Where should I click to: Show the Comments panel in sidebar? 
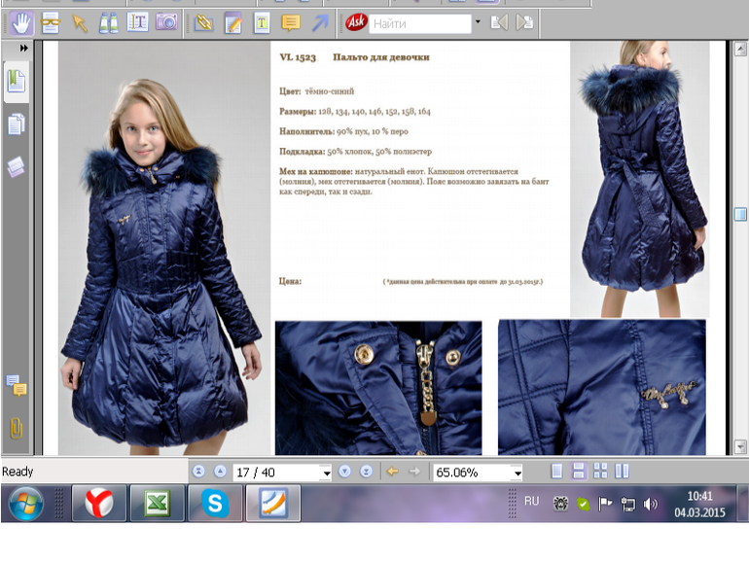pyautogui.click(x=17, y=386)
